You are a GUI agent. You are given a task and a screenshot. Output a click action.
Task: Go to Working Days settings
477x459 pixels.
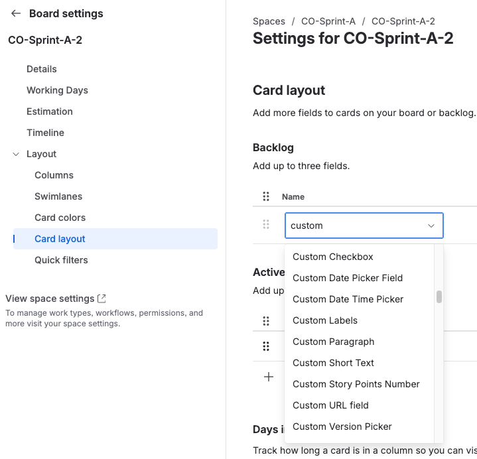[x=57, y=90]
